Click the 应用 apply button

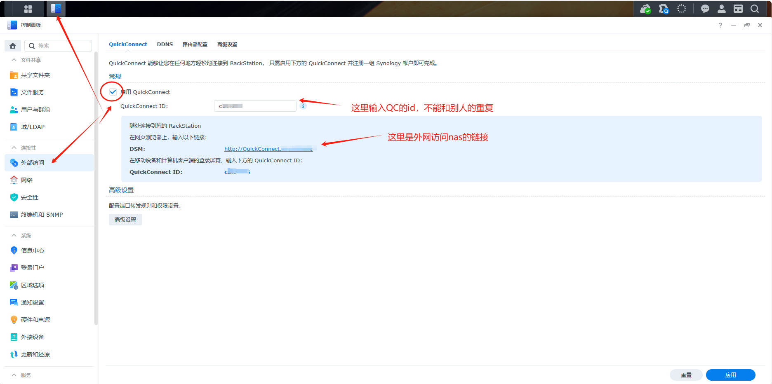730,375
